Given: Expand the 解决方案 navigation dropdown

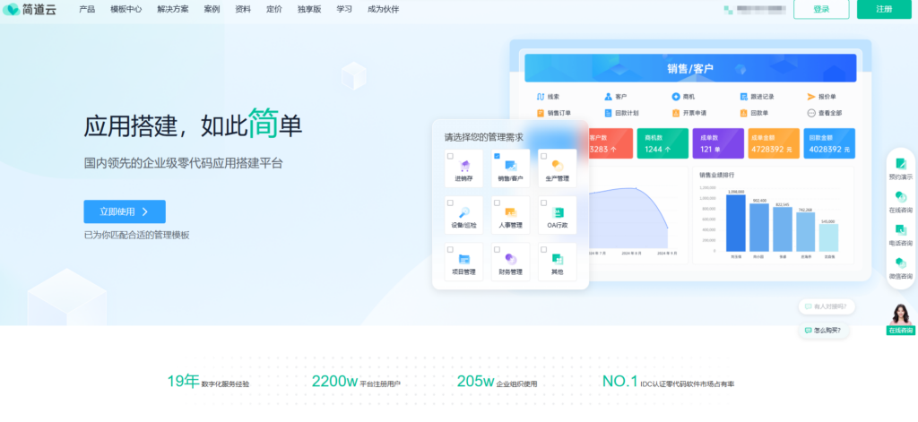Looking at the screenshot, I should pyautogui.click(x=174, y=9).
